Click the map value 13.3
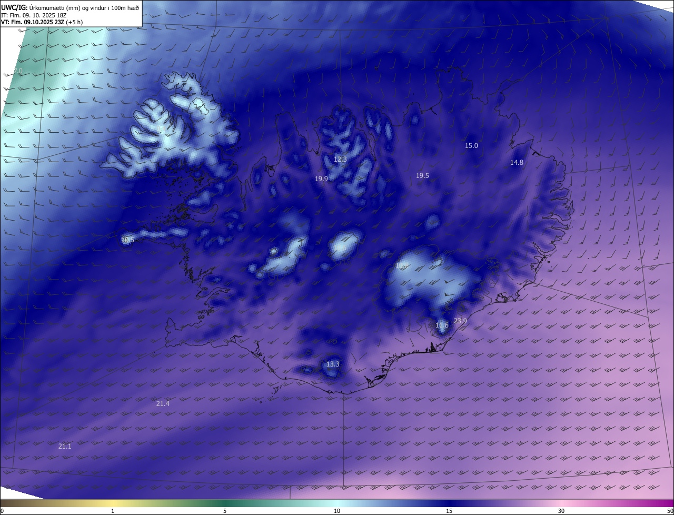 pyautogui.click(x=333, y=364)
